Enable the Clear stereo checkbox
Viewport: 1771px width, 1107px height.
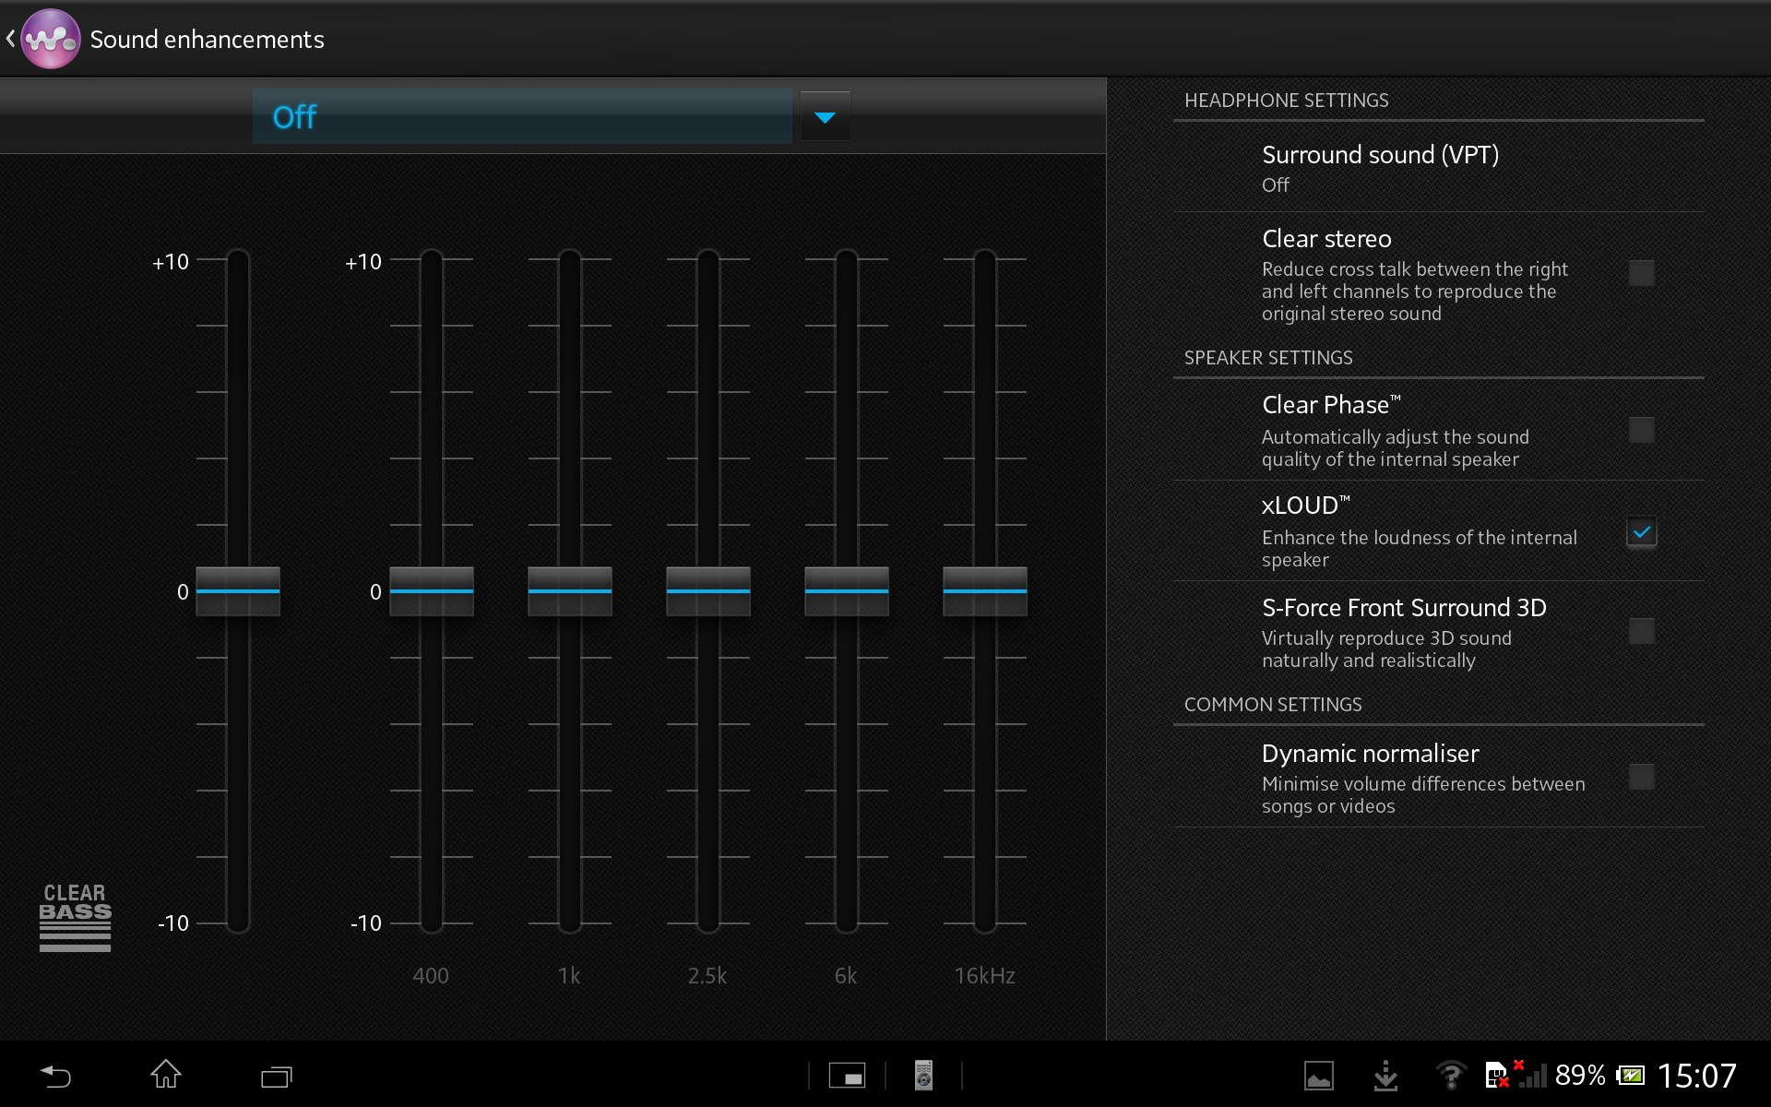[1642, 273]
